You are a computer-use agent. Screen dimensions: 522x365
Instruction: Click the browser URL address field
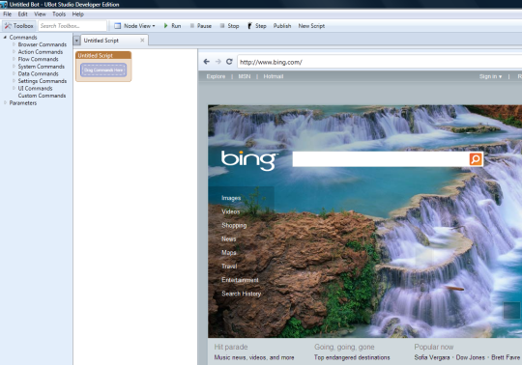tap(380, 62)
